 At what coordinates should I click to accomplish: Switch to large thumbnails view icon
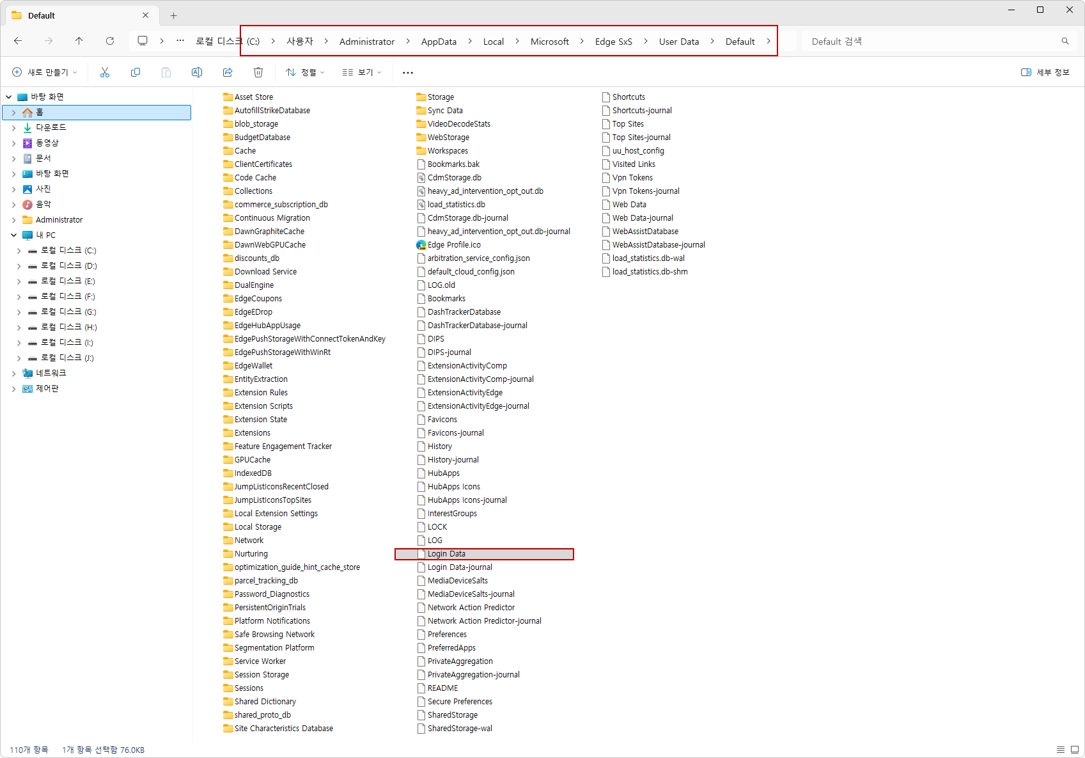[x=1075, y=750]
